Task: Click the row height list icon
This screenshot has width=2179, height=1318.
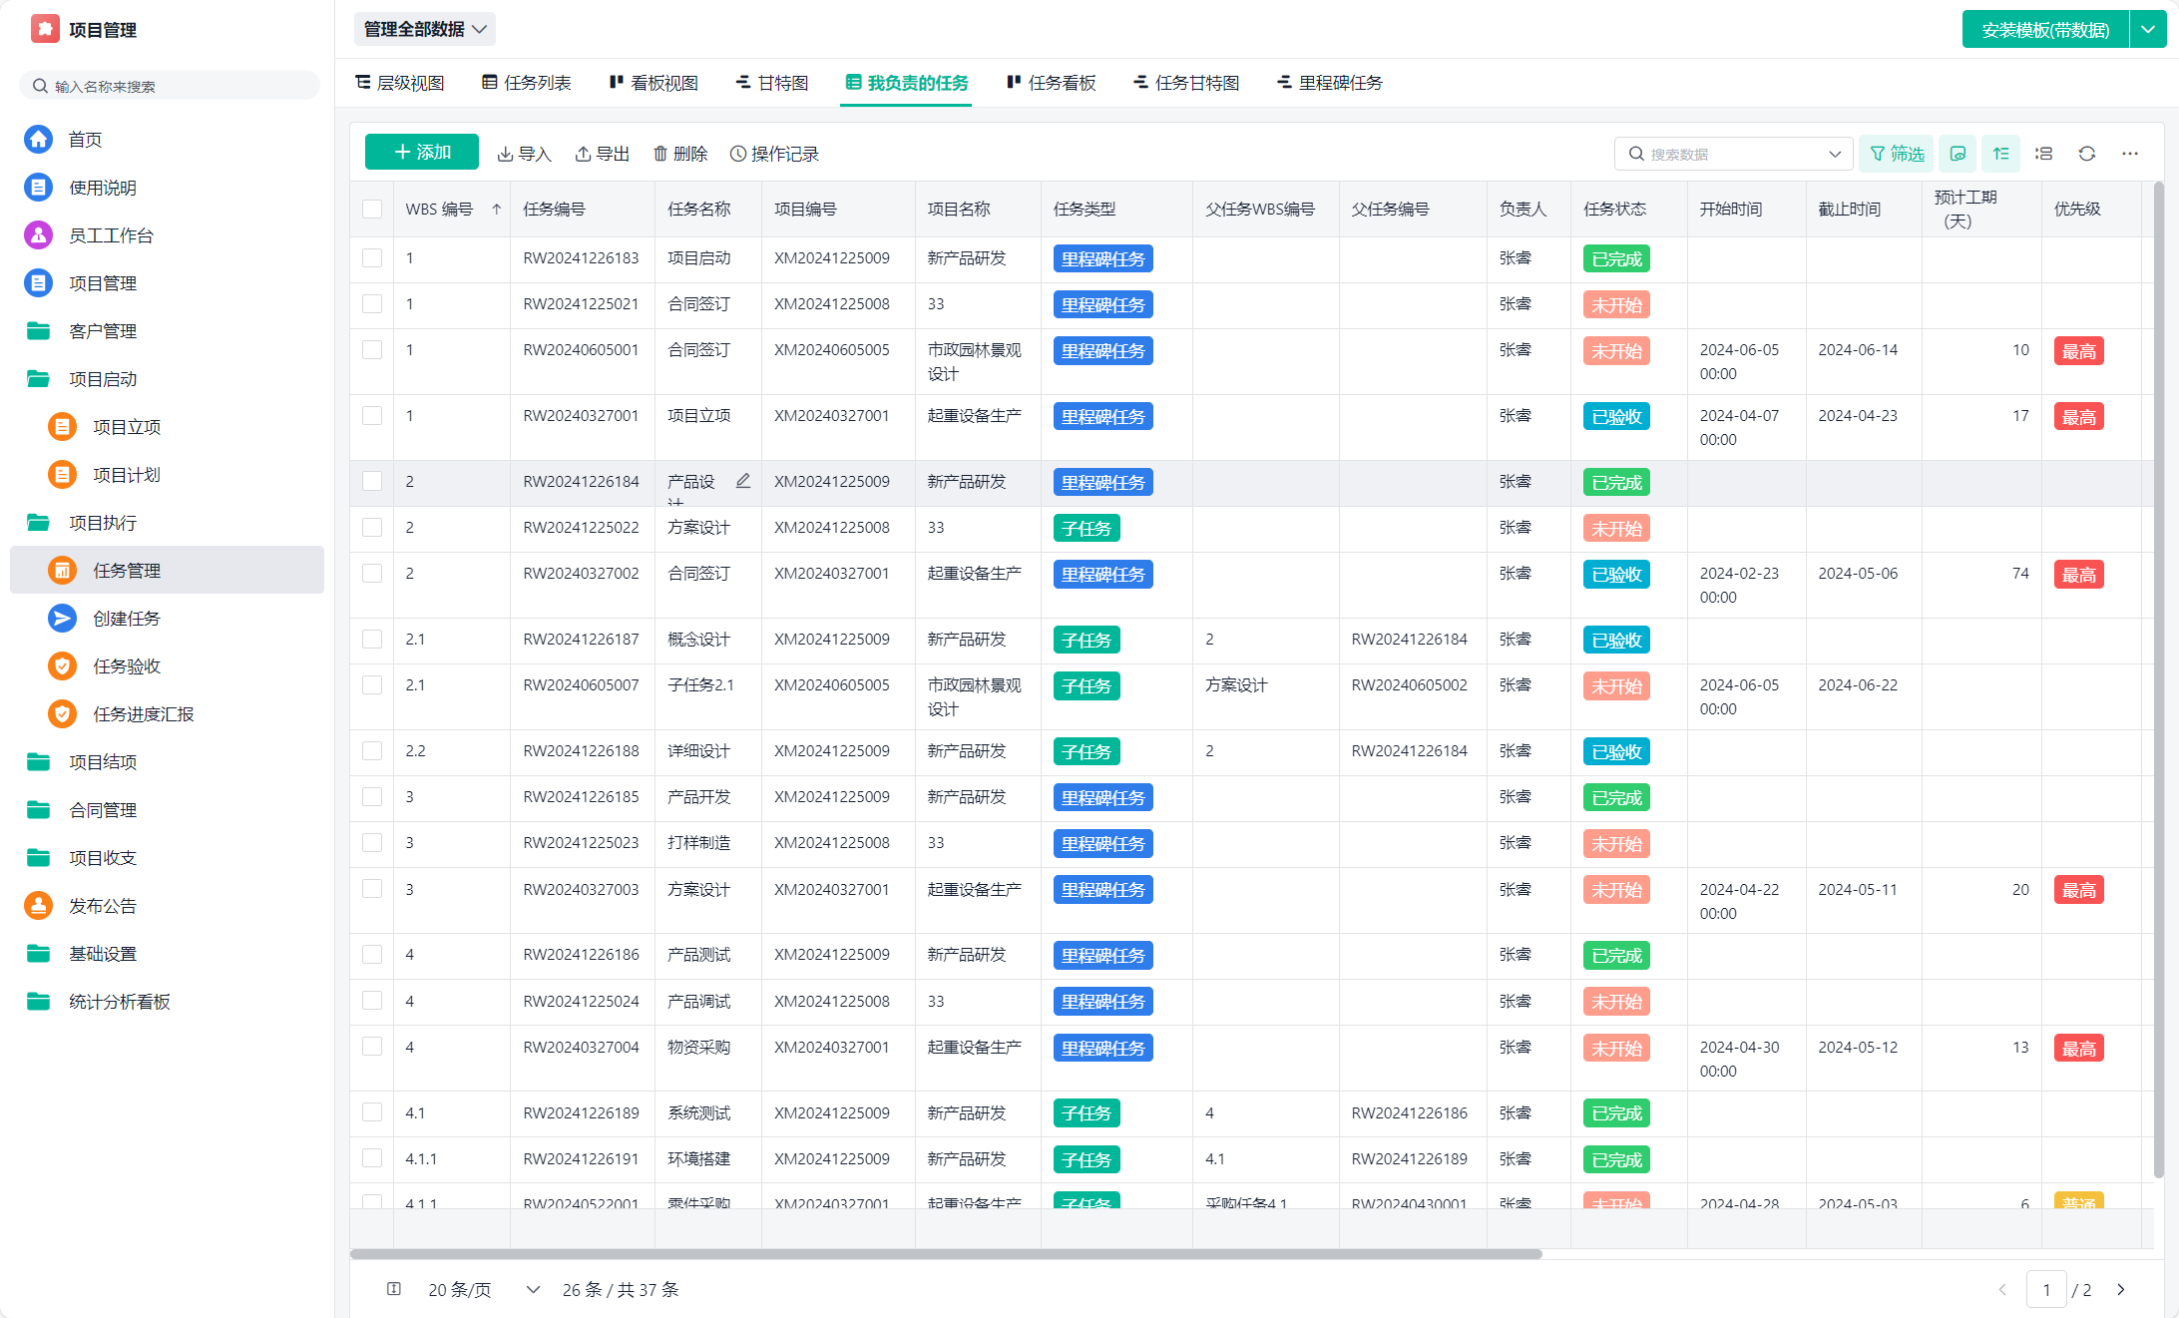Action: pyautogui.click(x=2044, y=154)
